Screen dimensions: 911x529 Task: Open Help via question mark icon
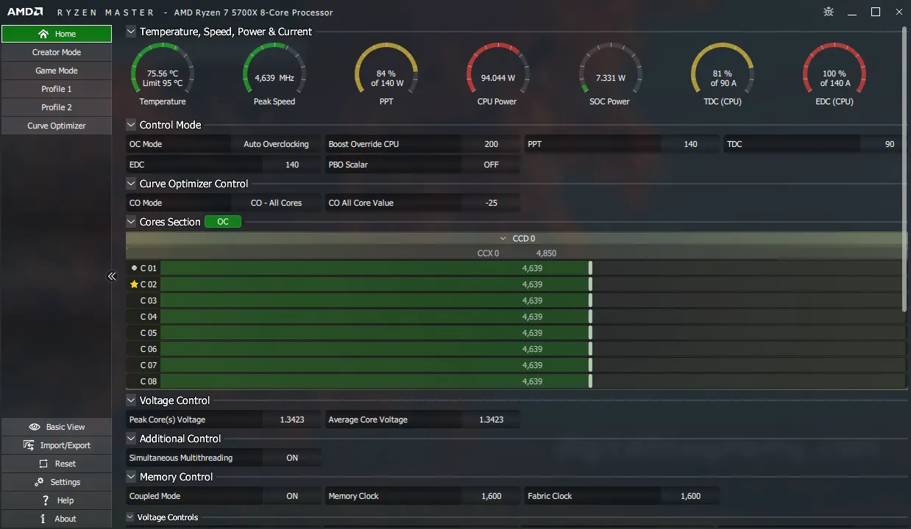point(46,500)
